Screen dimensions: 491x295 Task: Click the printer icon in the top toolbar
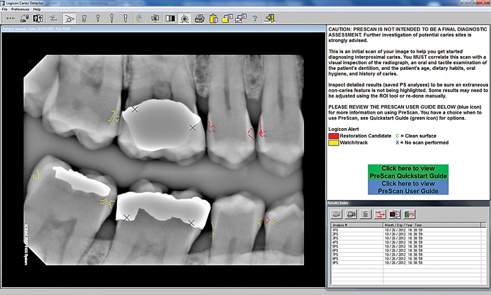(200, 19)
